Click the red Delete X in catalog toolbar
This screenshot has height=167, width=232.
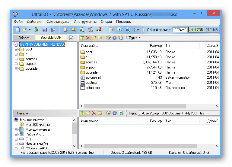(x=94, y=113)
